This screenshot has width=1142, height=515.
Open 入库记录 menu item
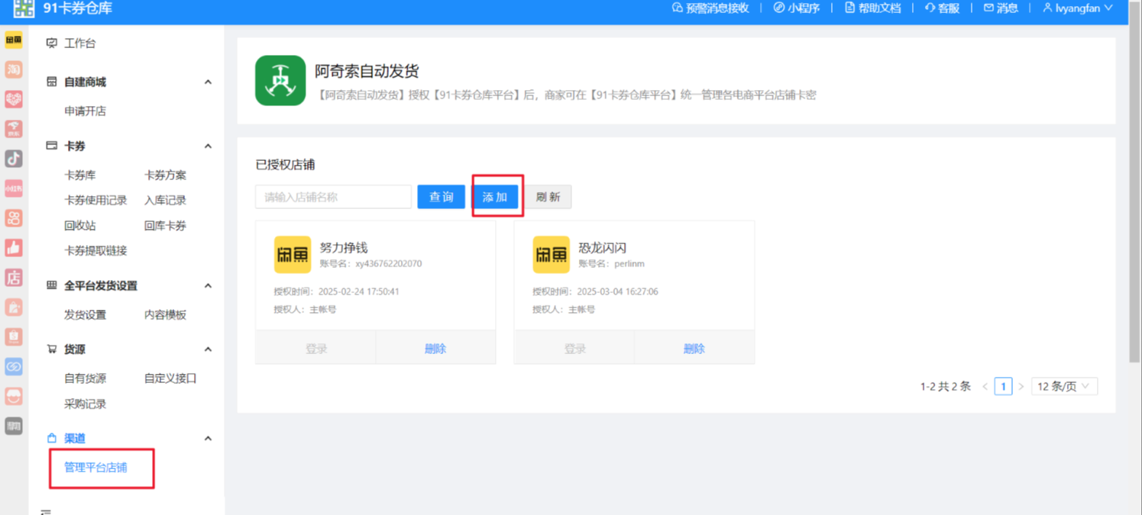[165, 201]
